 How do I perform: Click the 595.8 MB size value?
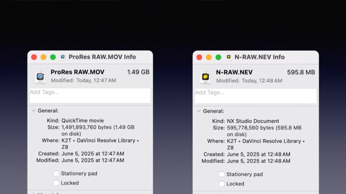point(301,72)
